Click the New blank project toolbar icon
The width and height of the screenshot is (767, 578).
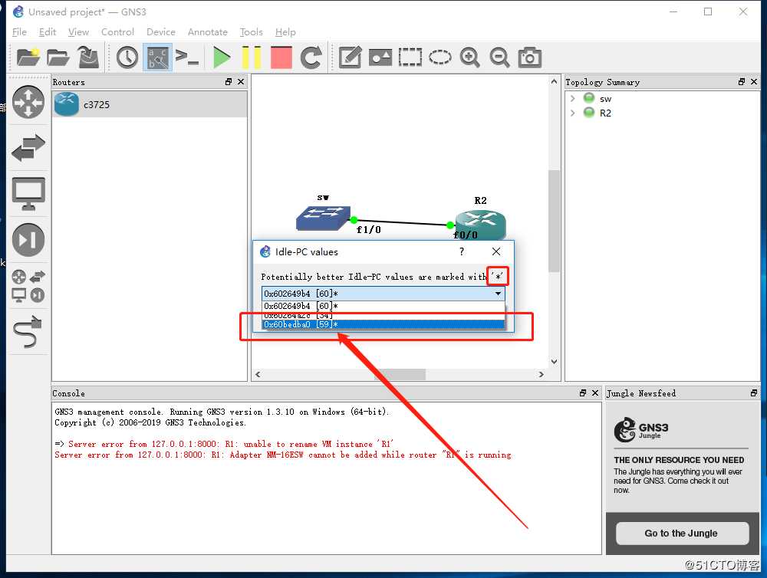(x=28, y=57)
